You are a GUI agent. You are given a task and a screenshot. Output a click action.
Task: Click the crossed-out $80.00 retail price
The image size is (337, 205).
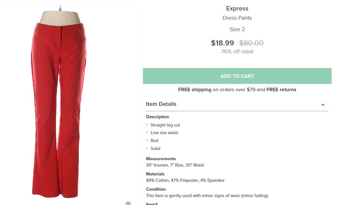coord(251,43)
